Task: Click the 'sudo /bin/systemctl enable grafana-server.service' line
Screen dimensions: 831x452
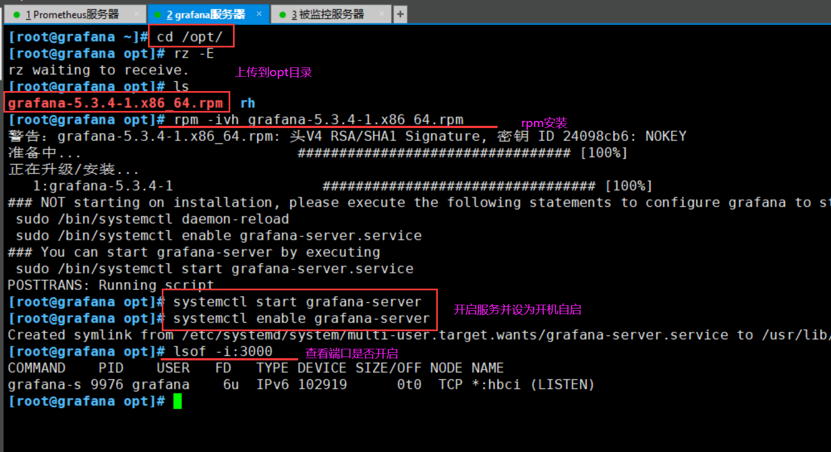Action: [219, 236]
